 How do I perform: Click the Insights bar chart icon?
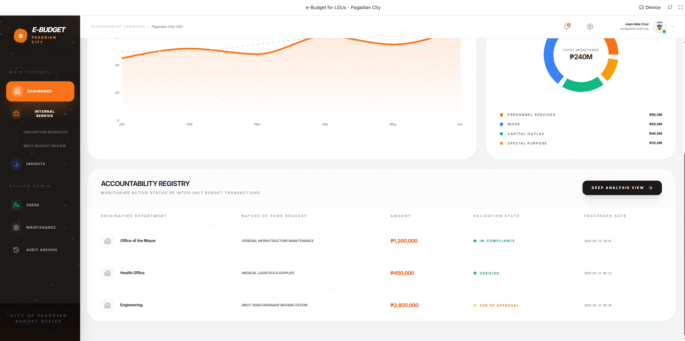coord(16,164)
